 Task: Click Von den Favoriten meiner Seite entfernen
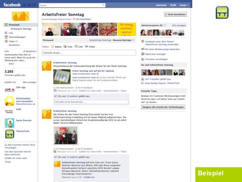pos(18,153)
